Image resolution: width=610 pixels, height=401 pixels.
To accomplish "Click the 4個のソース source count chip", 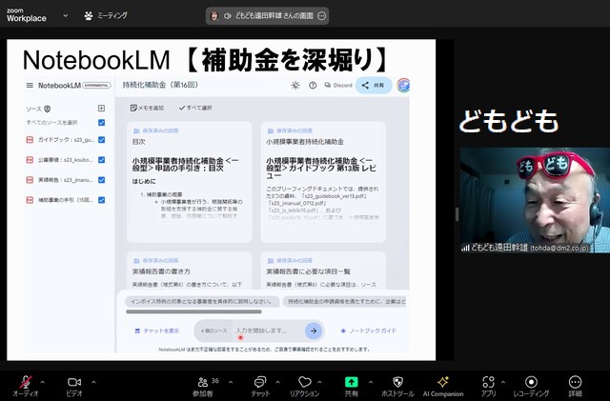I will pyautogui.click(x=213, y=331).
